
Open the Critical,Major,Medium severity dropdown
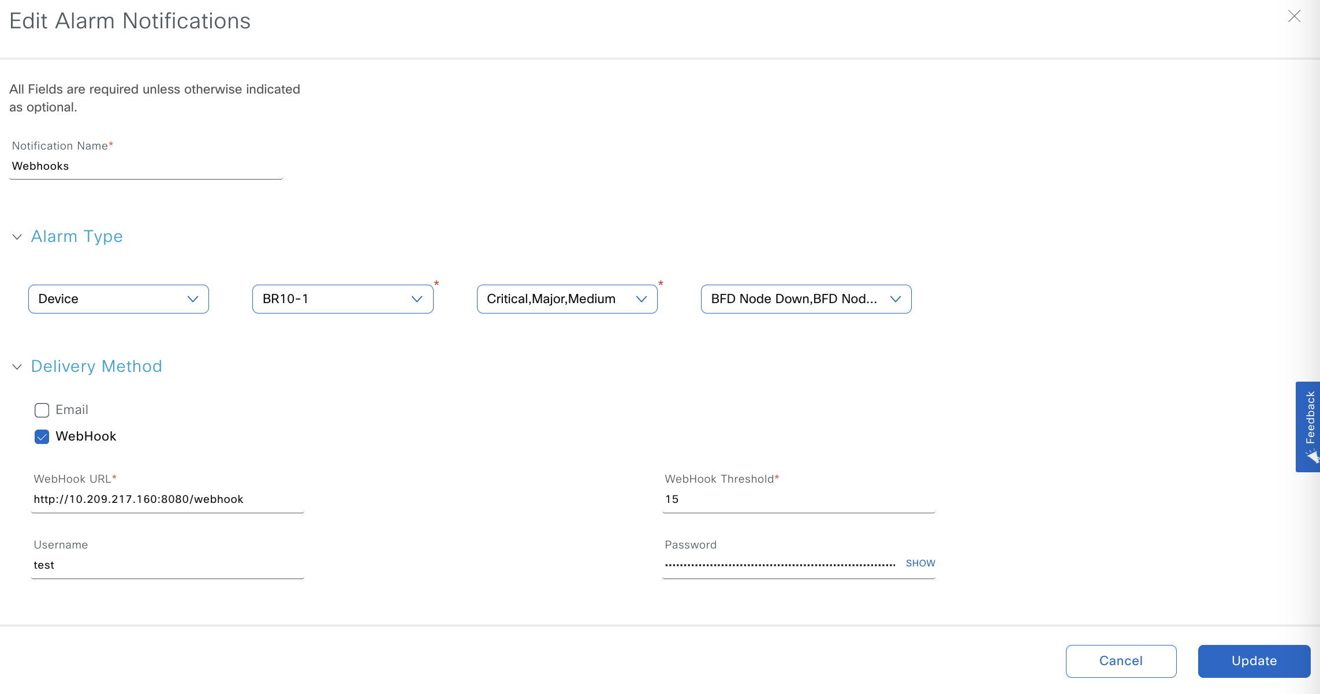(566, 299)
